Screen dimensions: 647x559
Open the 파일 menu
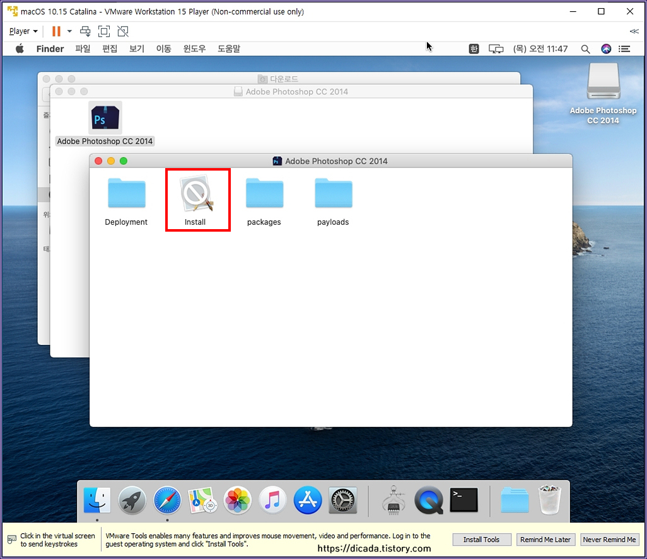coord(83,48)
